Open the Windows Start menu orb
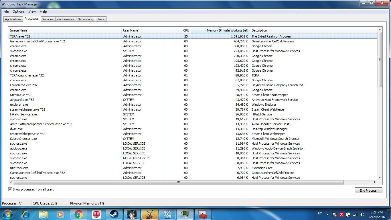The width and height of the screenshot is (391, 220). click(x=7, y=214)
